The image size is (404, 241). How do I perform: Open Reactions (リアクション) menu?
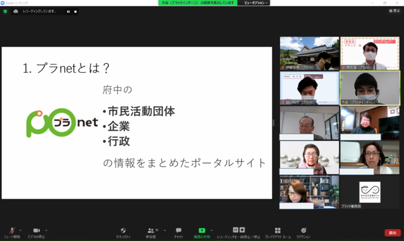point(304,233)
